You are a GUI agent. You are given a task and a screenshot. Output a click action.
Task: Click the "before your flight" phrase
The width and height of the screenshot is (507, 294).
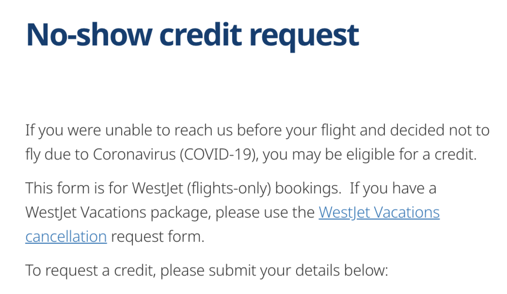pyautogui.click(x=294, y=131)
